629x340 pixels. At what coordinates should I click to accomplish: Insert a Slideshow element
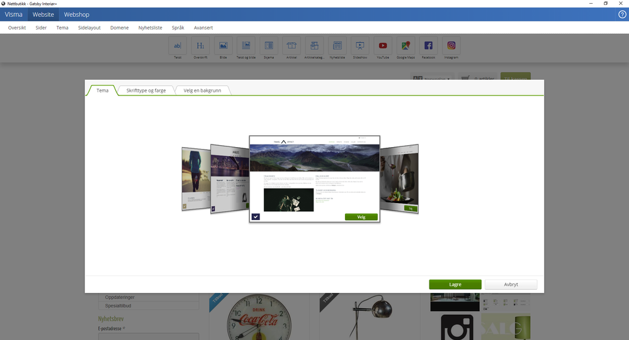(x=360, y=46)
